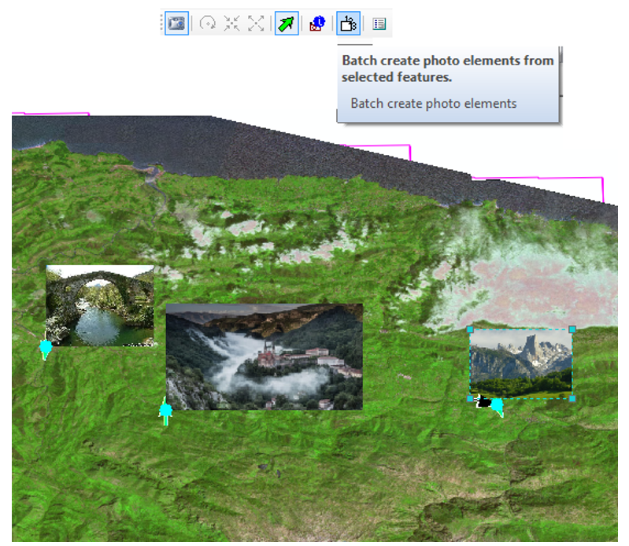Click the camera photo element tool
629x546 pixels.
[177, 24]
